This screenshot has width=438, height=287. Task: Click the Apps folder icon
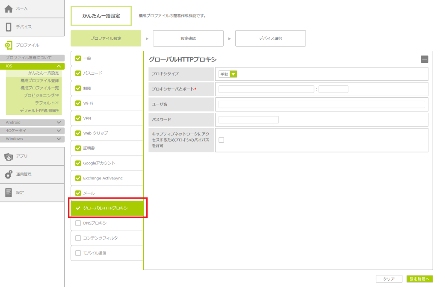coord(9,156)
